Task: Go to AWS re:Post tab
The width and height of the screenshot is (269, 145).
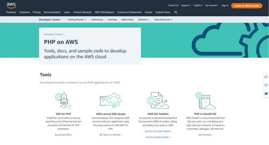Action: [127, 20]
